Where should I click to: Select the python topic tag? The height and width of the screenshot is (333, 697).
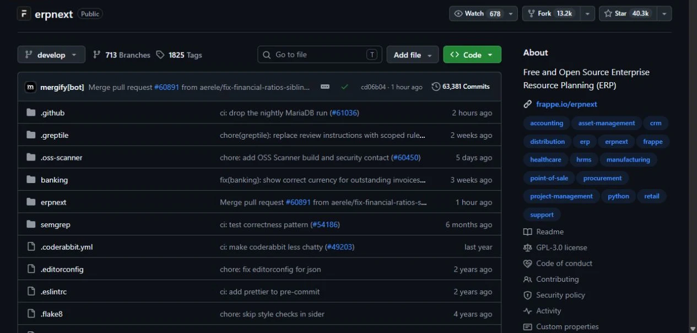click(x=618, y=196)
